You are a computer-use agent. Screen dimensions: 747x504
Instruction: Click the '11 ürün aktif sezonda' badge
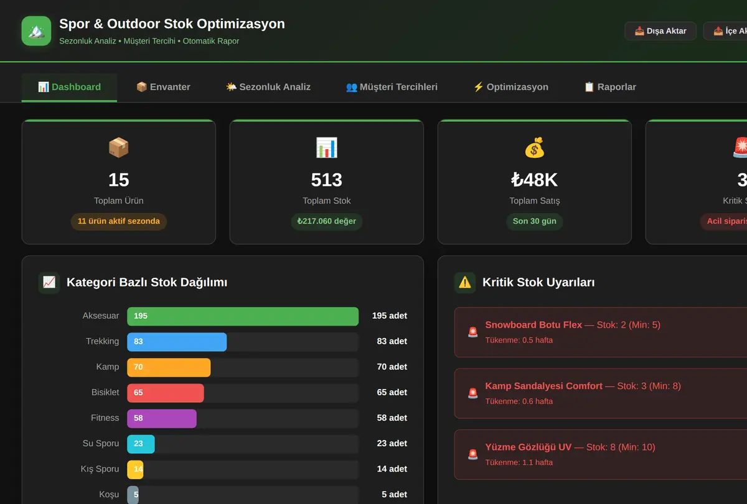pos(119,221)
